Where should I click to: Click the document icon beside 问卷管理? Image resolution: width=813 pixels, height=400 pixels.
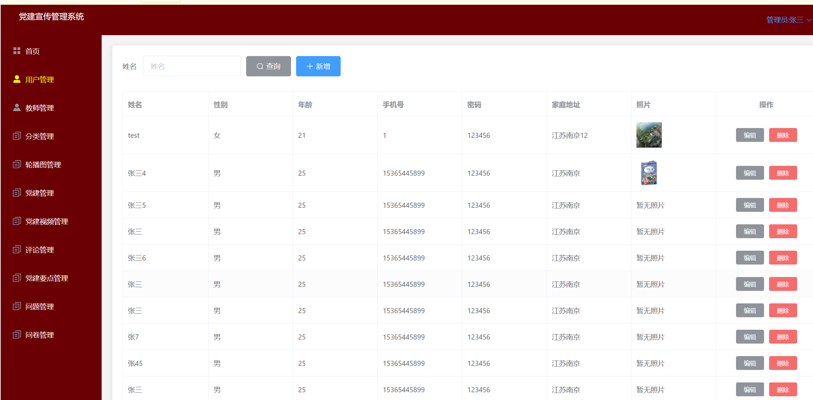(x=17, y=334)
